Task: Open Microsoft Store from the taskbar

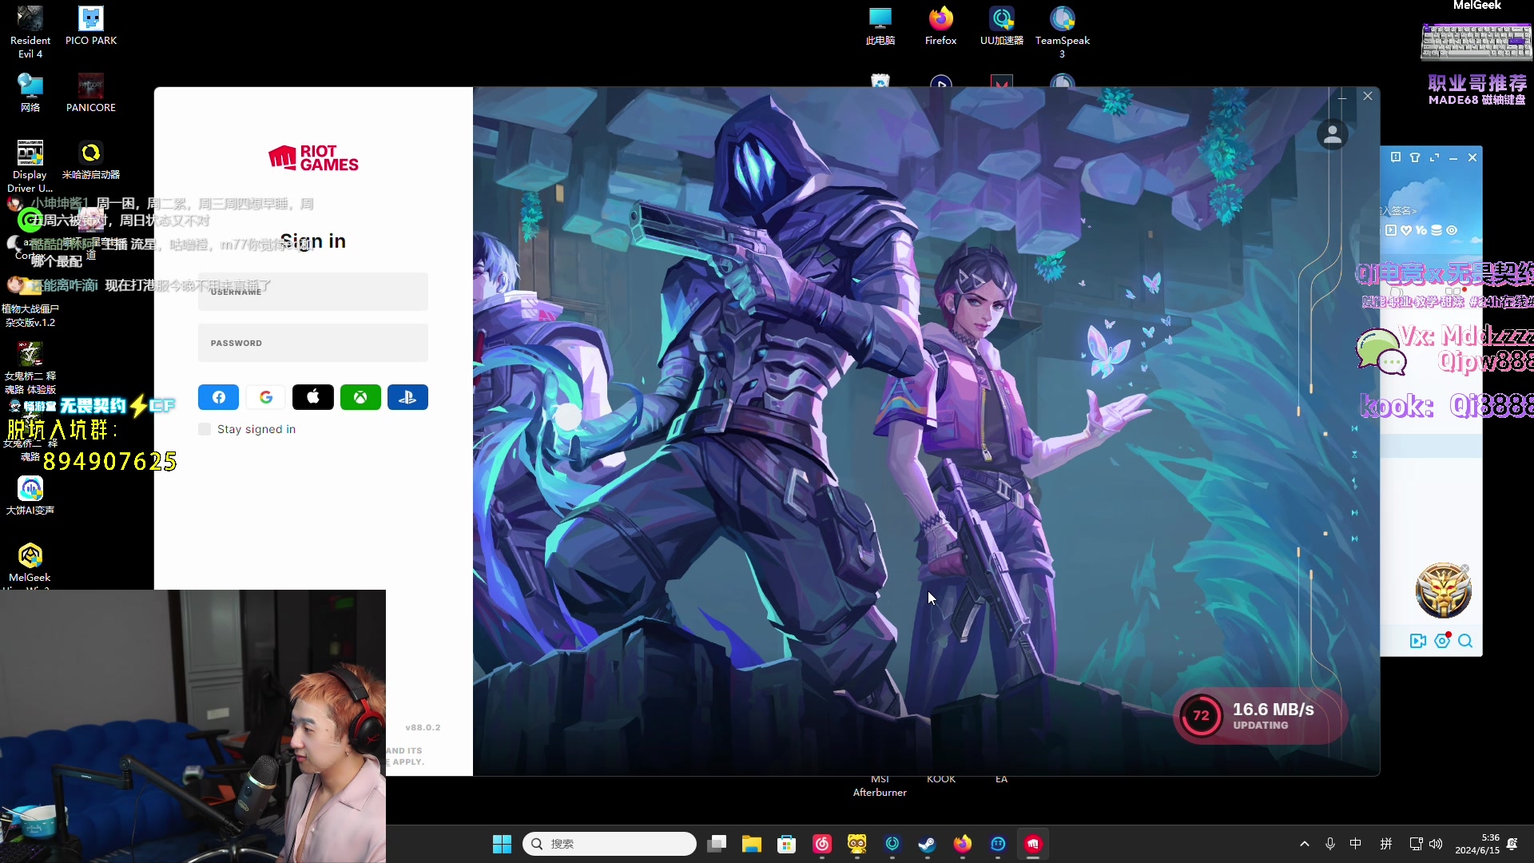Action: tap(786, 844)
